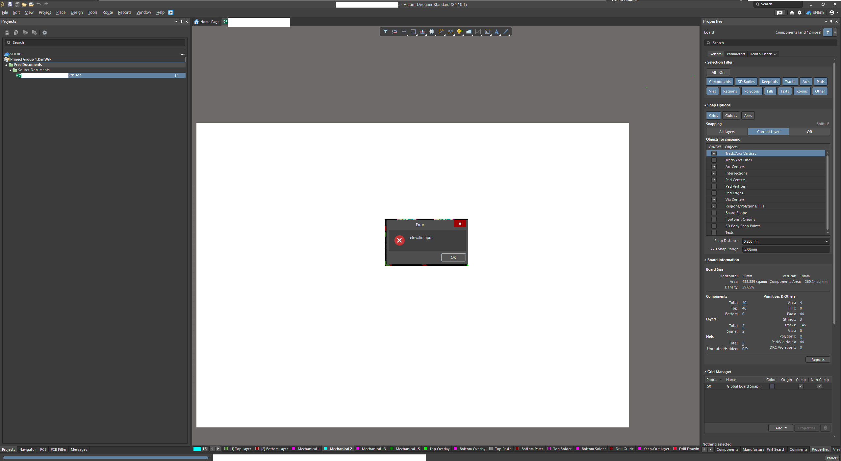The height and width of the screenshot is (461, 841).
Task: Select the Place Line tool
Action: click(x=506, y=32)
